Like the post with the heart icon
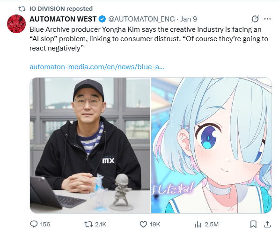Screen dimensions: 279x232 (x=143, y=225)
